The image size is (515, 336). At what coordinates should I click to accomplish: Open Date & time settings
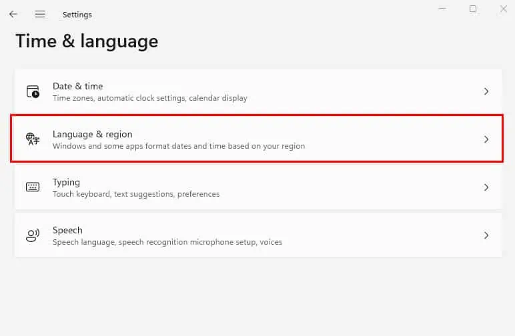coord(78,86)
